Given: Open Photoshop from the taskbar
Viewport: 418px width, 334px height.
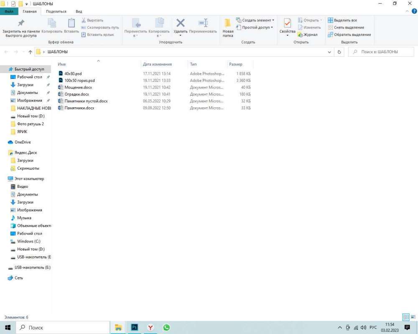Looking at the screenshot, I should 135,327.
